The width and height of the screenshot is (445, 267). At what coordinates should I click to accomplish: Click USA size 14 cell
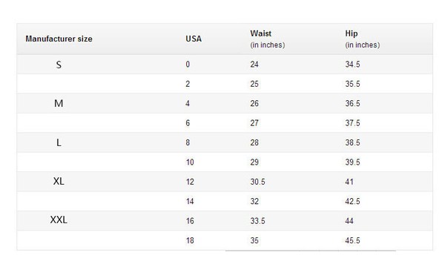190,202
